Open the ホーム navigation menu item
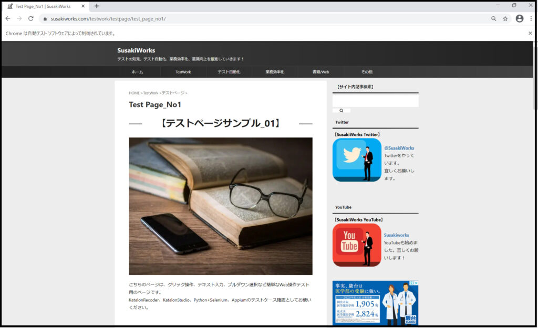 coord(137,72)
